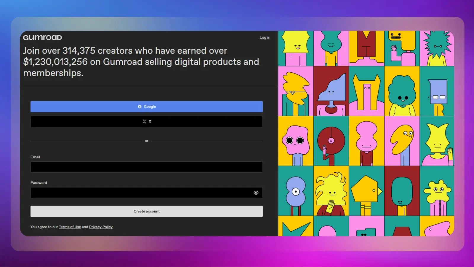This screenshot has width=474, height=267.
Task: Click the 'Join over 314,375 creators' headline
Action: coord(141,62)
